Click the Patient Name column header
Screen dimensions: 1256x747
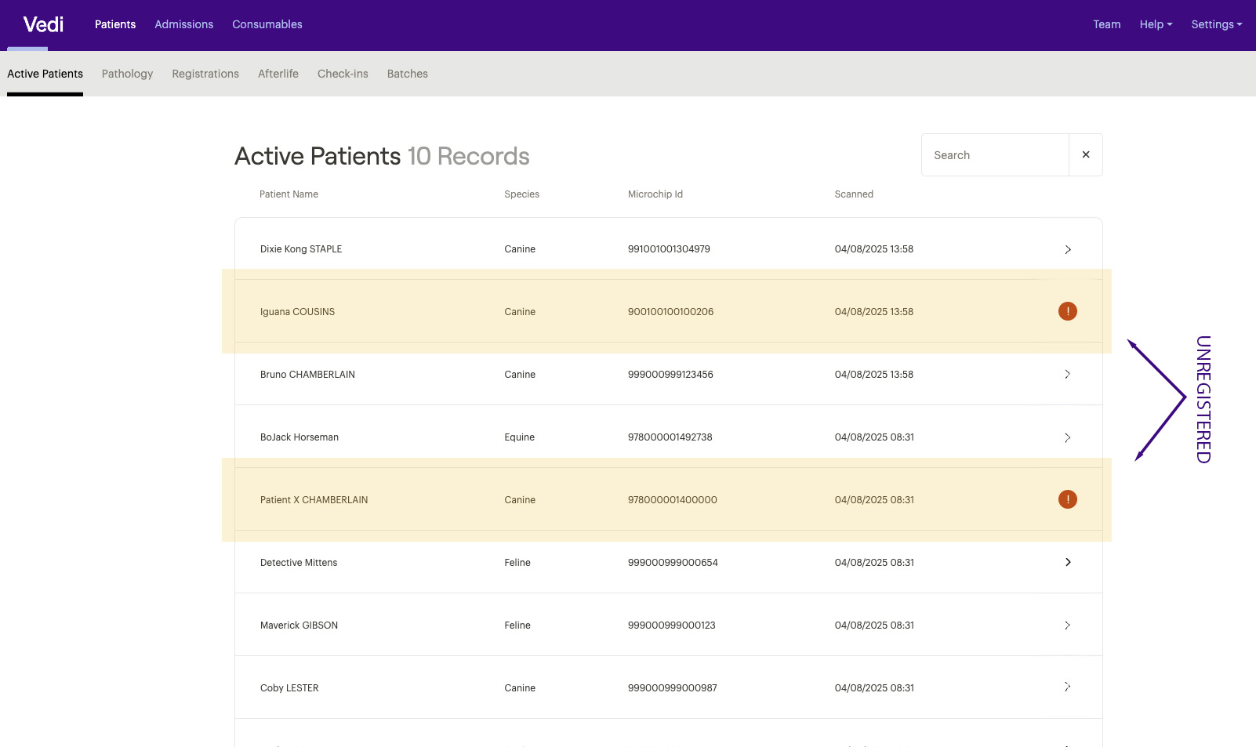click(289, 194)
